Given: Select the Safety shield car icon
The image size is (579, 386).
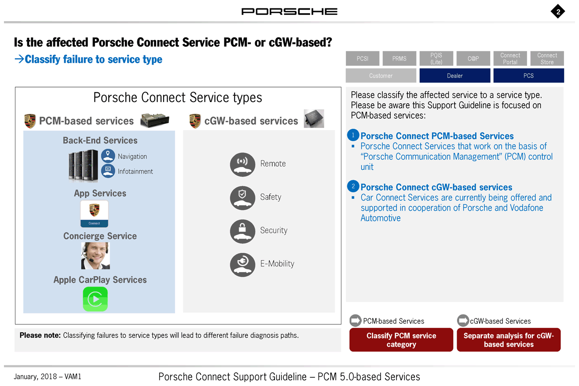Looking at the screenshot, I should (242, 198).
